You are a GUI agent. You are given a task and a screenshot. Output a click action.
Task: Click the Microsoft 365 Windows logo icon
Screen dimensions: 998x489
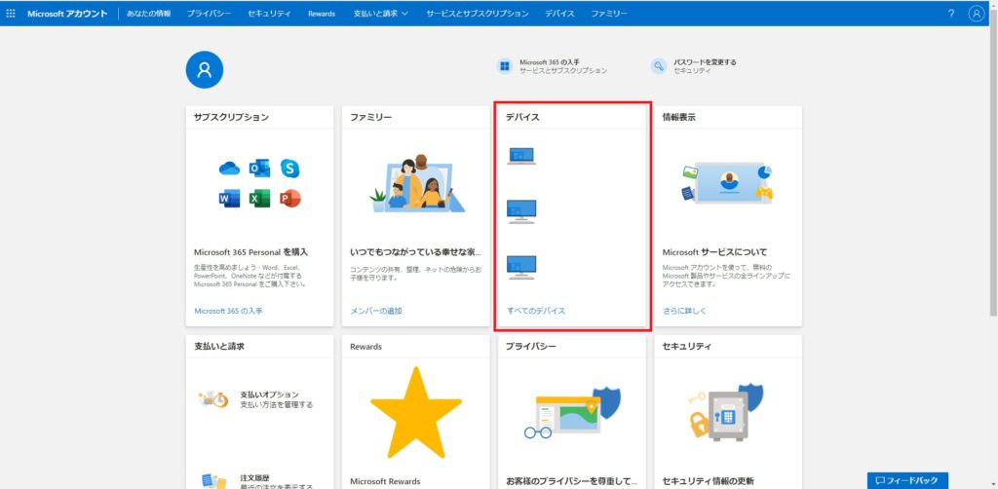pyautogui.click(x=505, y=66)
